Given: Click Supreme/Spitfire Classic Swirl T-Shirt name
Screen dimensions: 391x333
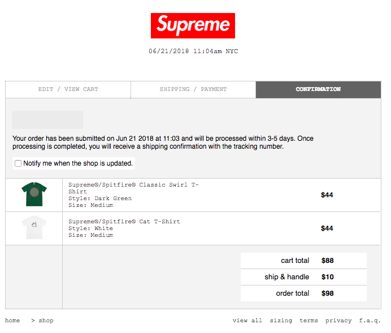Looking at the screenshot, I should click(x=133, y=188).
